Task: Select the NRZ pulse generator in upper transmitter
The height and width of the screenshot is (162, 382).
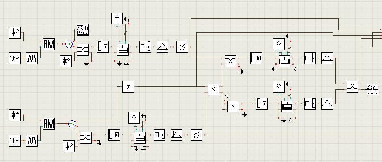Action: pyautogui.click(x=32, y=58)
